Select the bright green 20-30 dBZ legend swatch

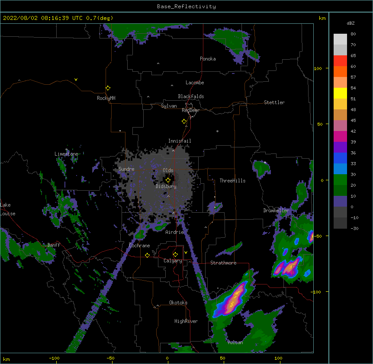(x=340, y=180)
